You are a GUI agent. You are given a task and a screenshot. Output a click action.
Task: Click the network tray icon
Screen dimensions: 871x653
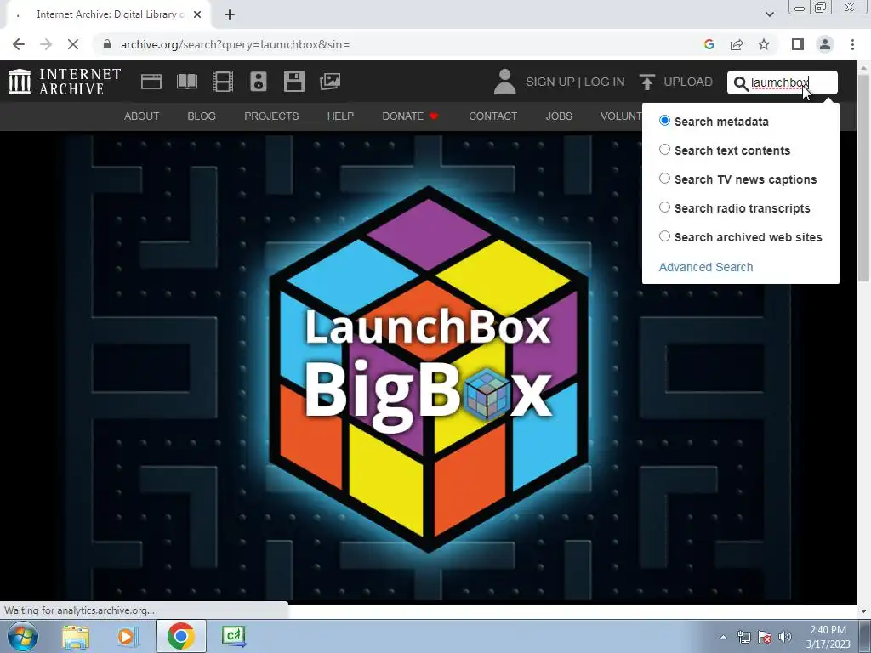coord(743,637)
